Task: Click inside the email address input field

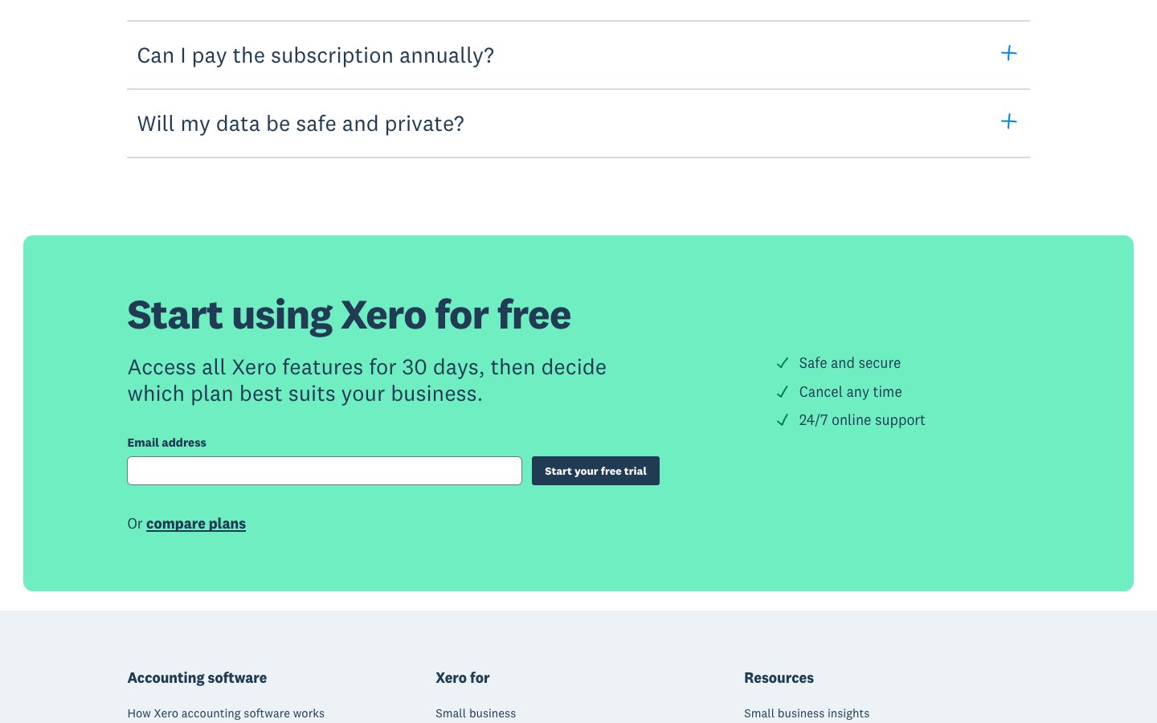Action: click(324, 470)
